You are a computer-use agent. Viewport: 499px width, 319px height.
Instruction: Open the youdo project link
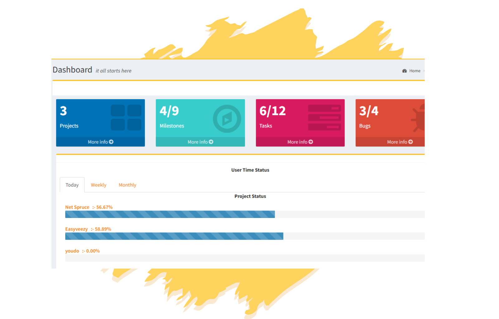coord(72,251)
